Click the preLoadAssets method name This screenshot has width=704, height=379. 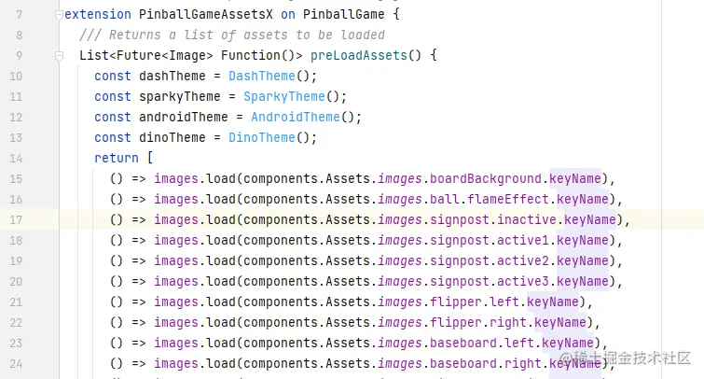(x=359, y=56)
